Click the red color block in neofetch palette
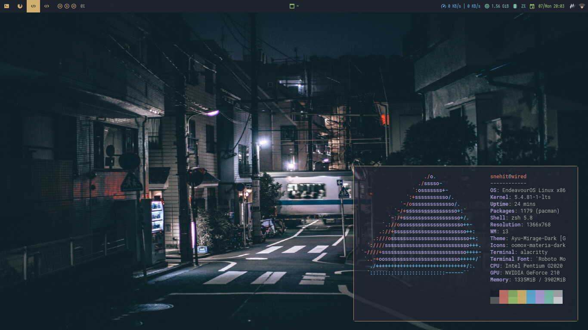The image size is (588, 330). pos(504,296)
